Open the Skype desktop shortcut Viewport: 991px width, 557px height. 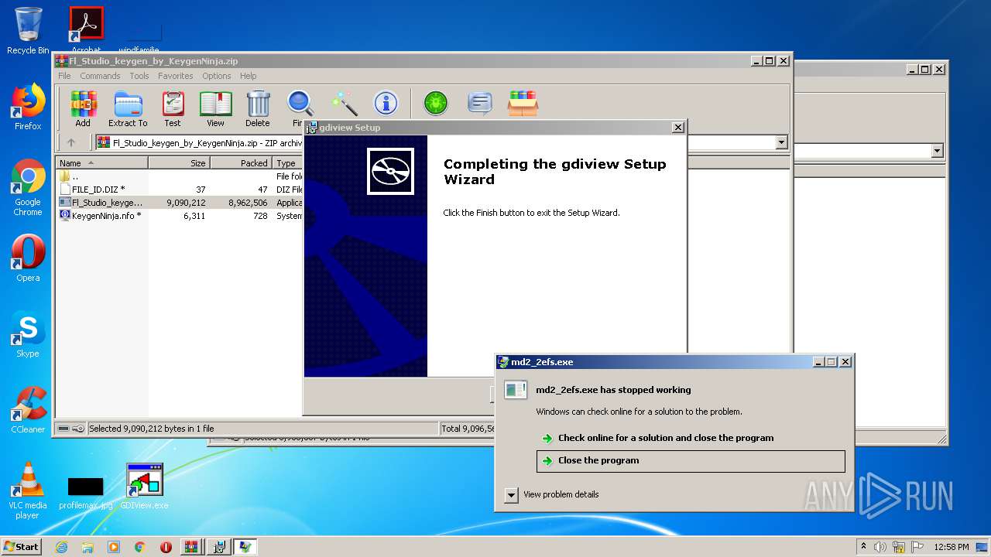(x=28, y=334)
